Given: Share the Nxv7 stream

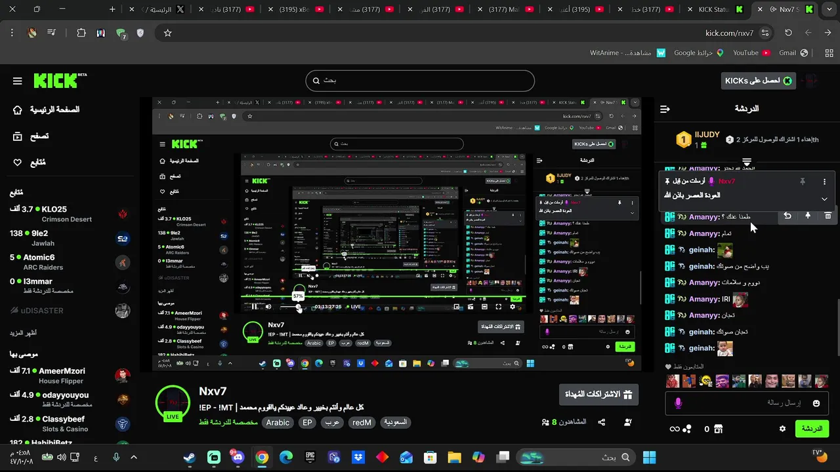Looking at the screenshot, I should click(602, 422).
